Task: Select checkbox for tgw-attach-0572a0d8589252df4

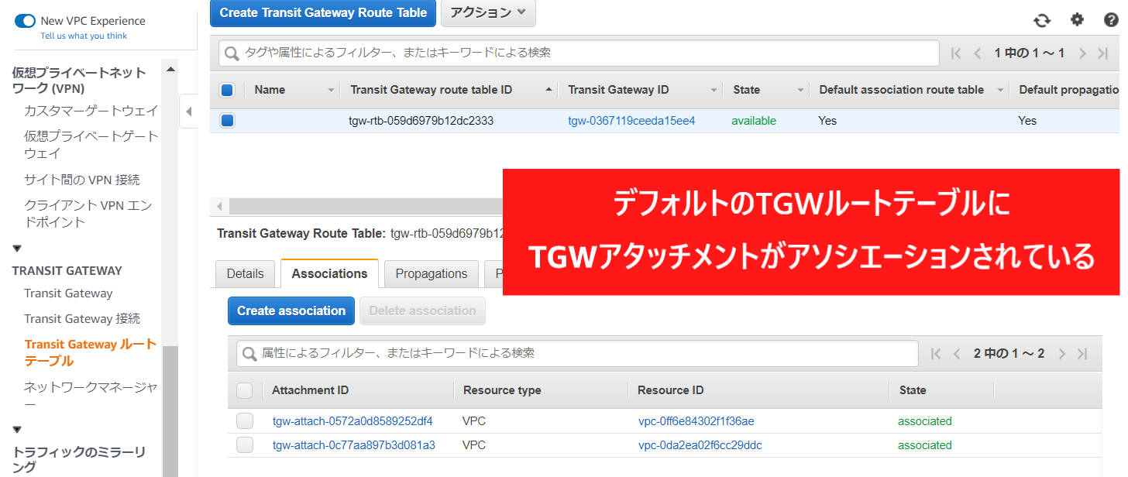Action: [245, 421]
